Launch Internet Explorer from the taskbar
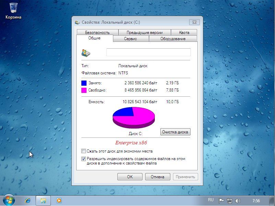 (28, 201)
